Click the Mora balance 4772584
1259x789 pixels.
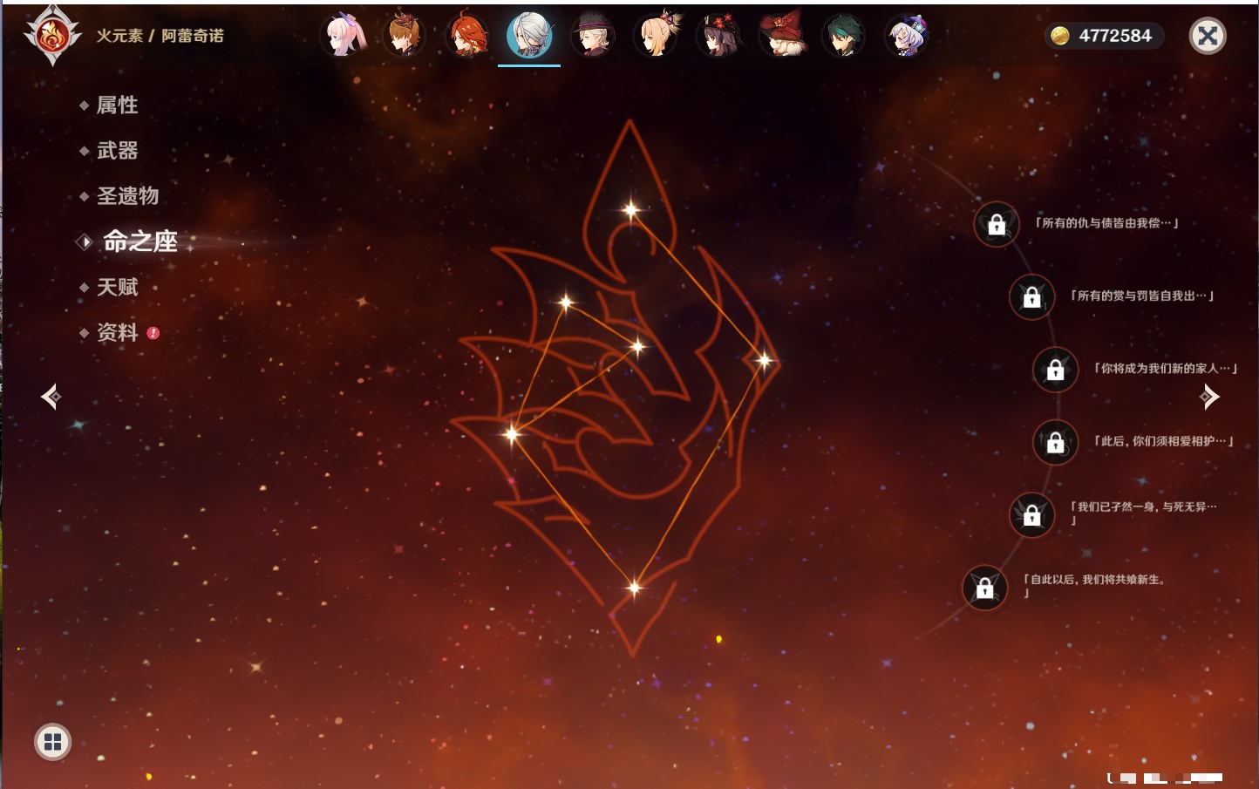pos(1115,36)
